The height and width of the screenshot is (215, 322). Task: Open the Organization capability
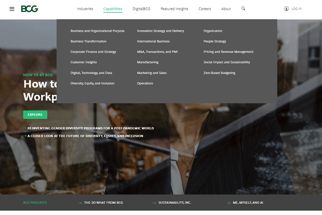(213, 31)
